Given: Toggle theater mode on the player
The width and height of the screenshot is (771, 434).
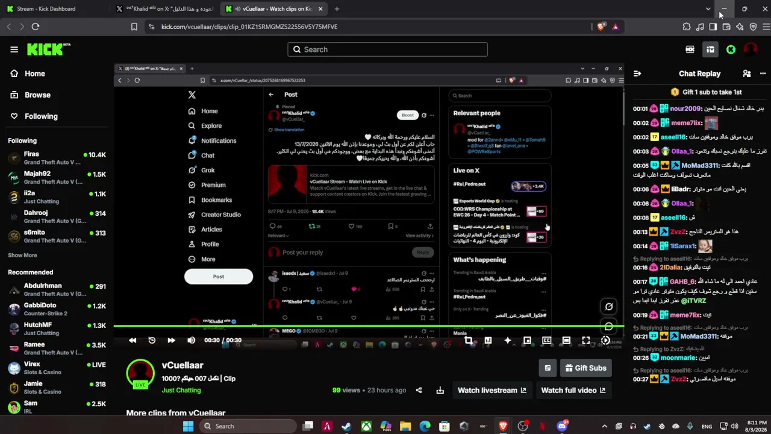Looking at the screenshot, I should click(x=566, y=341).
